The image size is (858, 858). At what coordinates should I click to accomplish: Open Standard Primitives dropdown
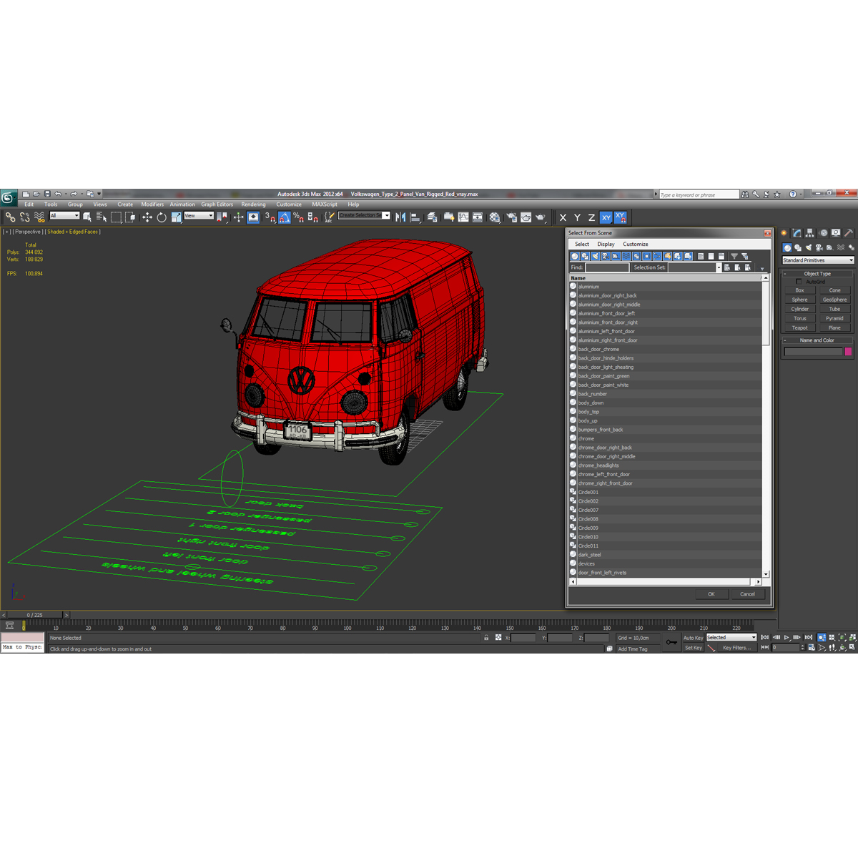(x=818, y=260)
